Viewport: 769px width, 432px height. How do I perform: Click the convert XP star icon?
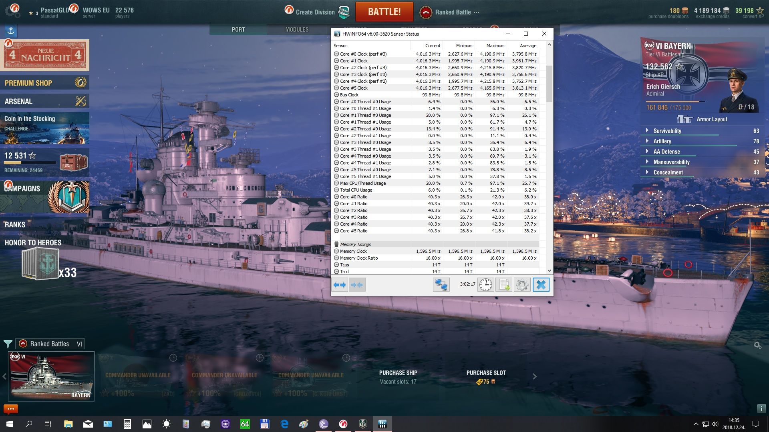(x=760, y=10)
